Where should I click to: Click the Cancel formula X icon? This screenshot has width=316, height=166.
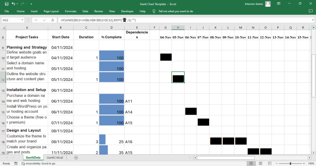click(36, 20)
